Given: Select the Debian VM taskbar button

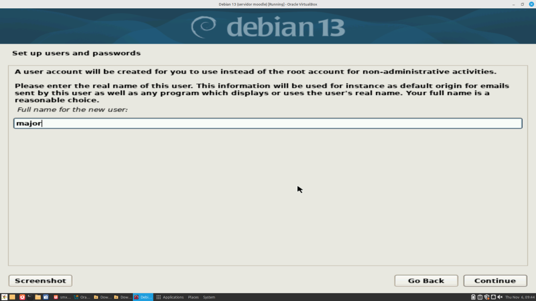Looking at the screenshot, I should tap(143, 297).
